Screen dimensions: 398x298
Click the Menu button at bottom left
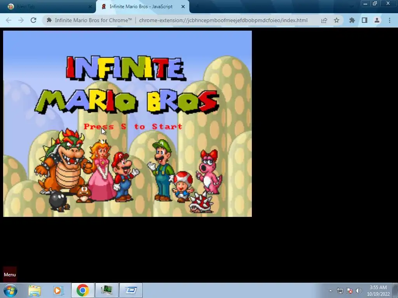[10, 274]
